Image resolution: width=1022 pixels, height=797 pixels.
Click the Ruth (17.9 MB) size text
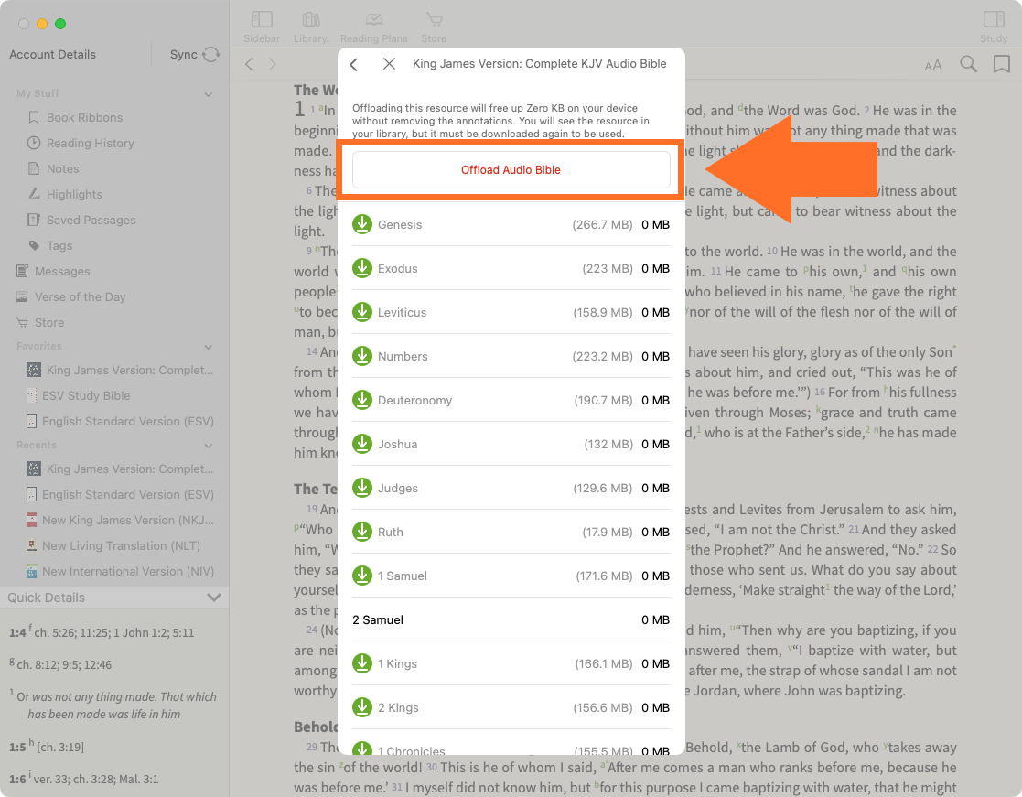608,532
